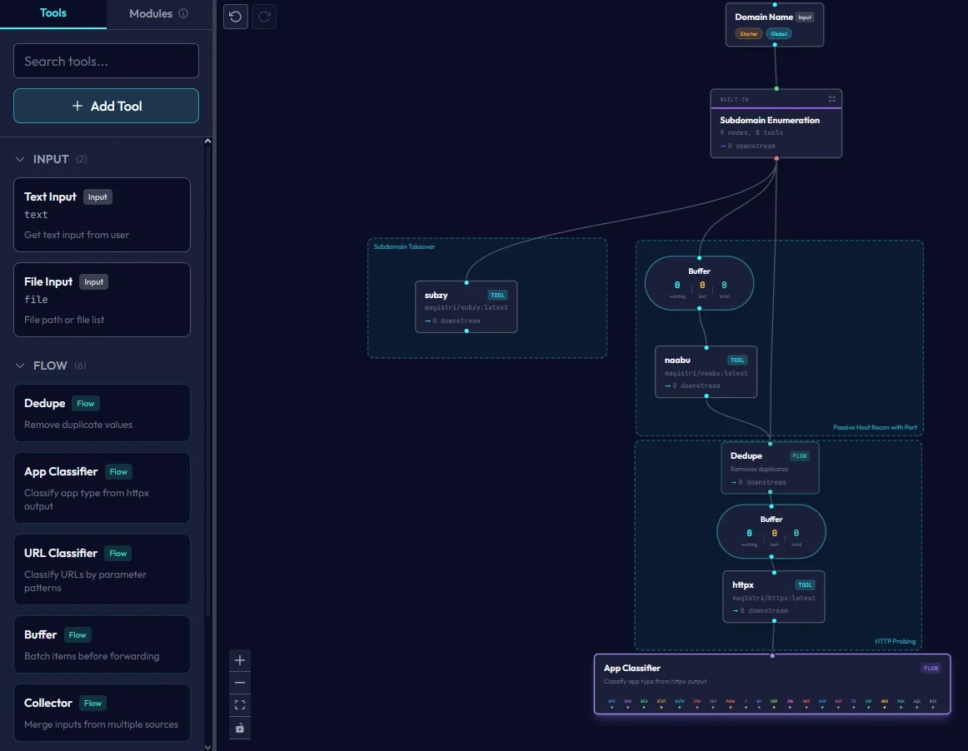This screenshot has height=751, width=968.
Task: Click the FLOW badge on App Classifier node
Action: [931, 667]
